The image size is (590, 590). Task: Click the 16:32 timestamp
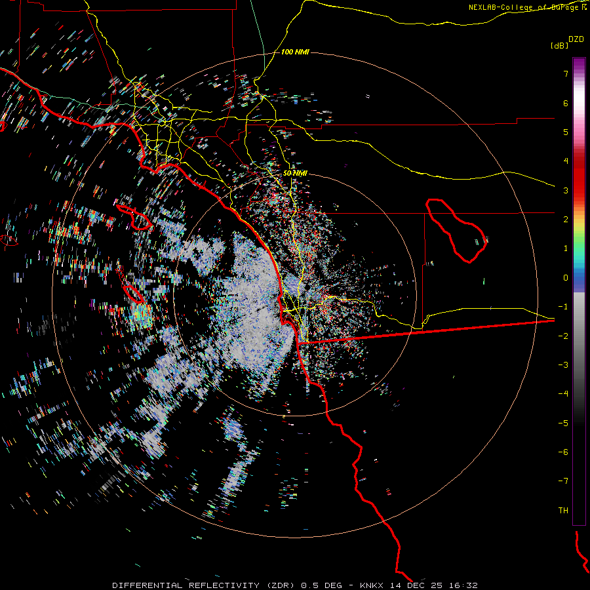pyautogui.click(x=463, y=585)
